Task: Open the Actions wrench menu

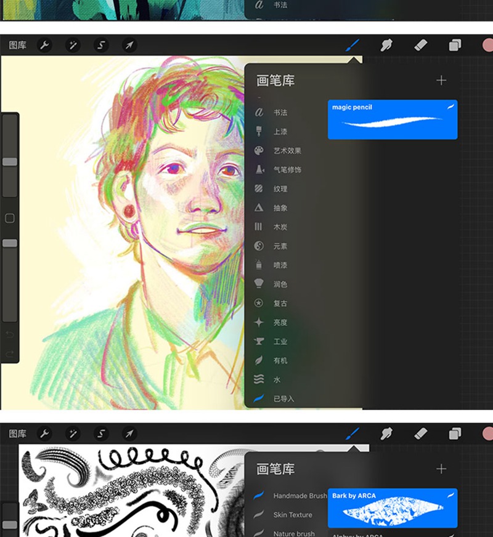Action: (45, 44)
